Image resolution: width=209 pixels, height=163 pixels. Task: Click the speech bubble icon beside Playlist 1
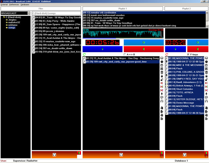[x=162, y=97]
